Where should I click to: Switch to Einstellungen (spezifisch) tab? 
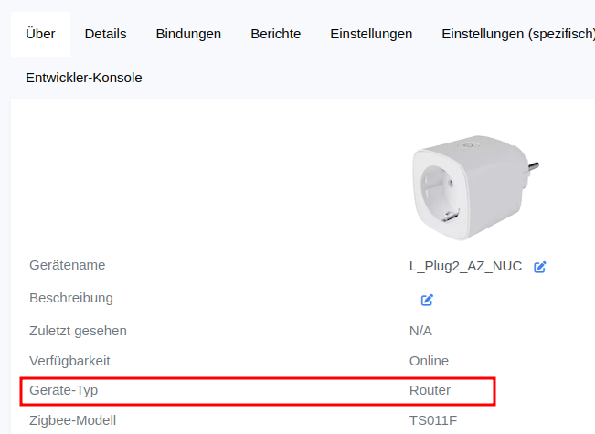(517, 34)
